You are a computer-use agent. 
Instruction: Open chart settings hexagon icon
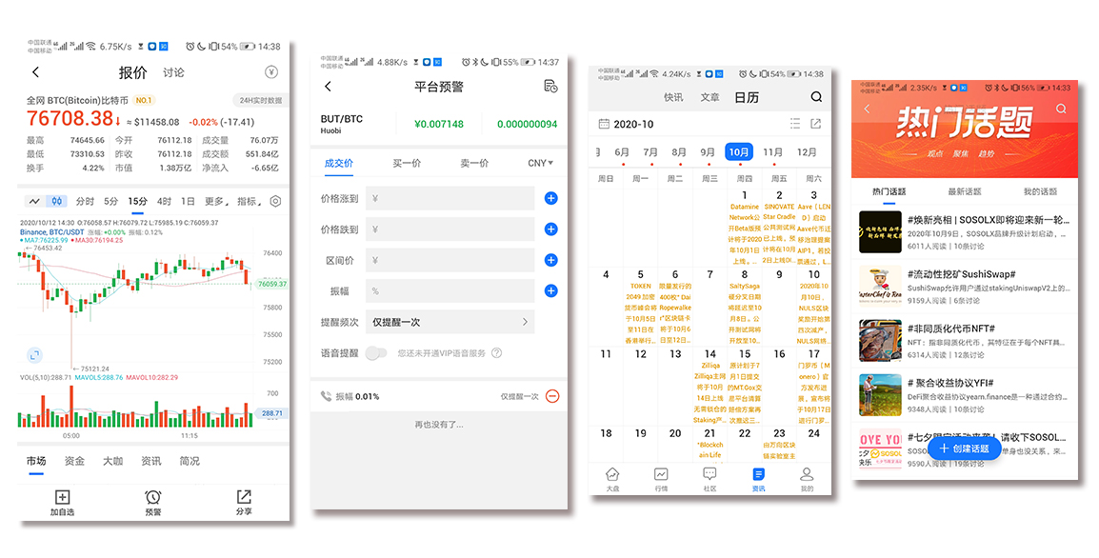[275, 201]
